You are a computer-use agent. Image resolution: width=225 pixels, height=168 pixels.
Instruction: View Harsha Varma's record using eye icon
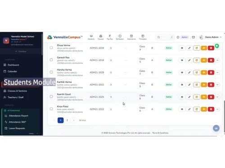pyautogui.click(x=182, y=73)
